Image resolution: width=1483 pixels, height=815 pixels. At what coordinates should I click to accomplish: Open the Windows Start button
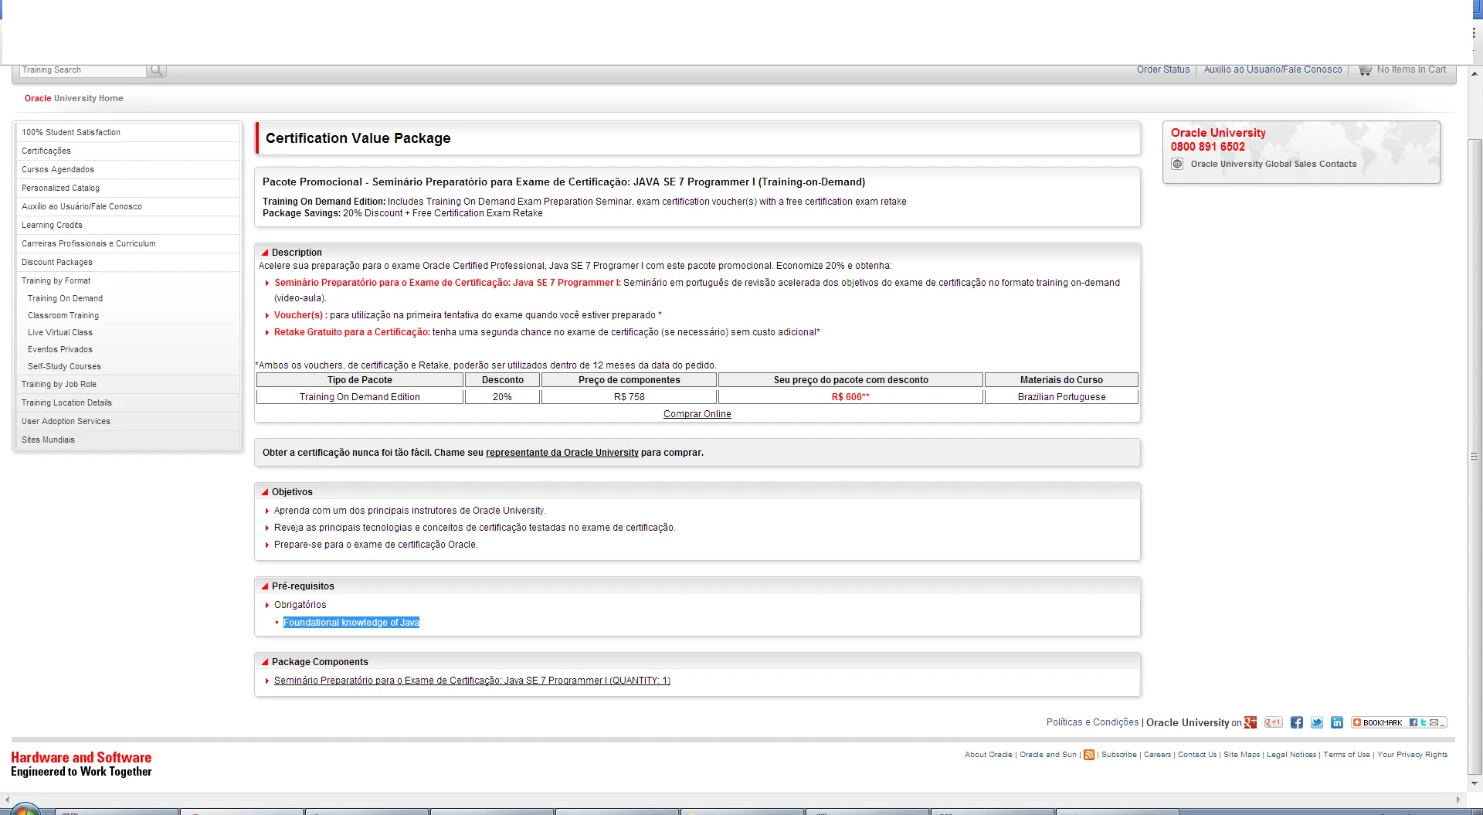point(25,810)
